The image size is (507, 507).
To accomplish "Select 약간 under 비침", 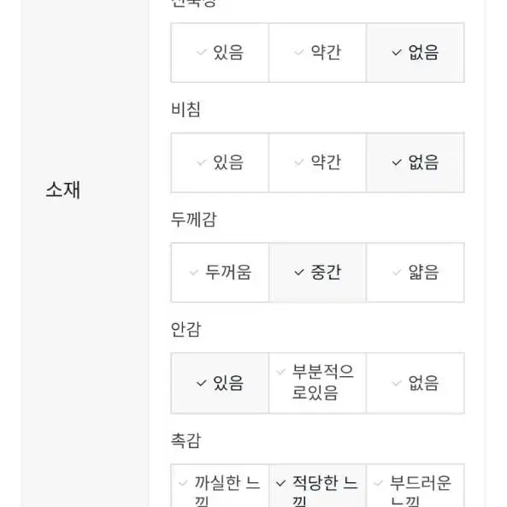I will (x=317, y=162).
